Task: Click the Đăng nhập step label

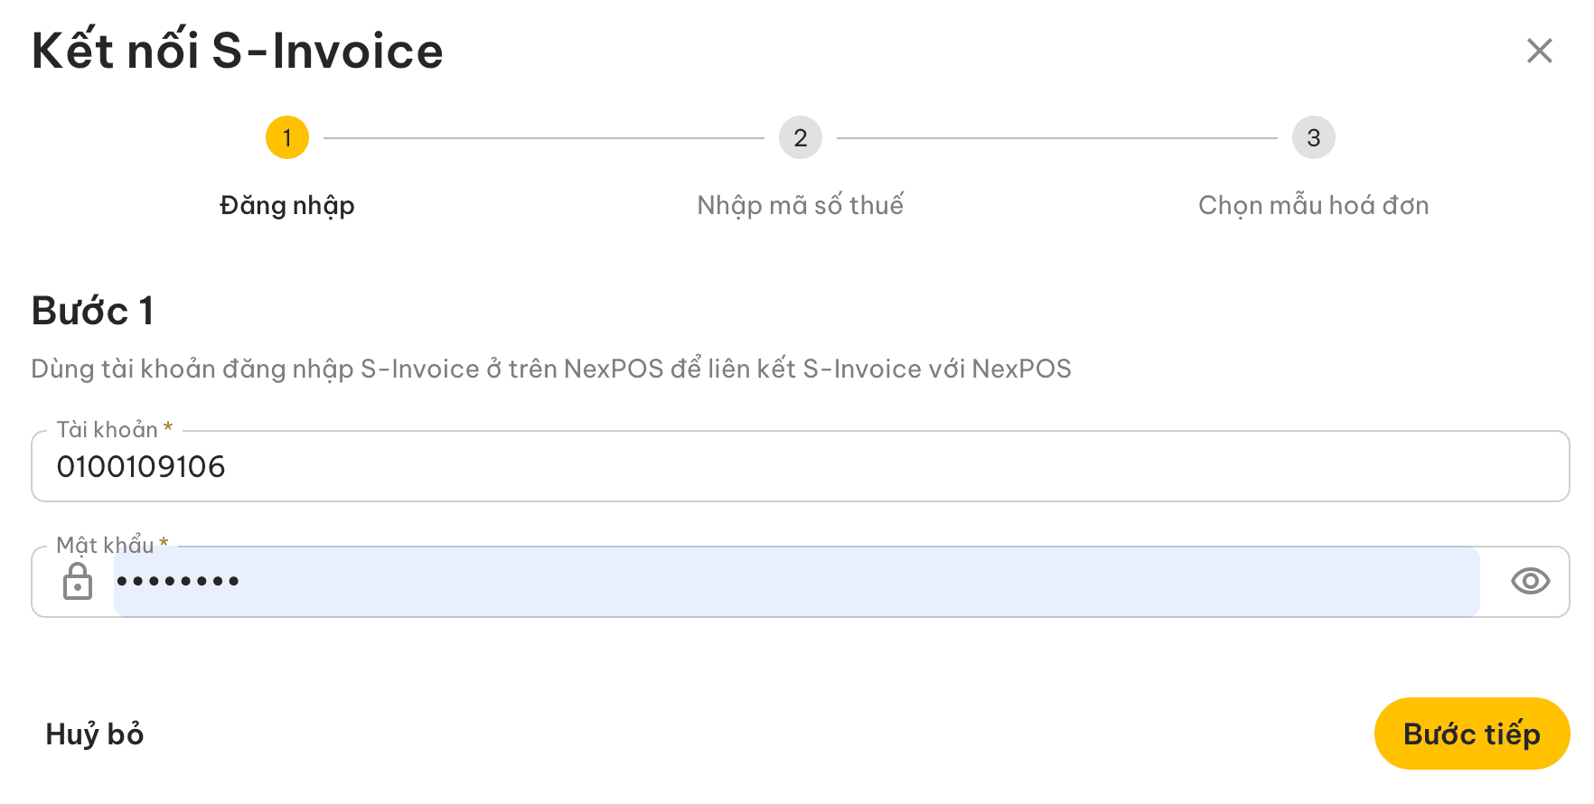Action: tap(287, 206)
